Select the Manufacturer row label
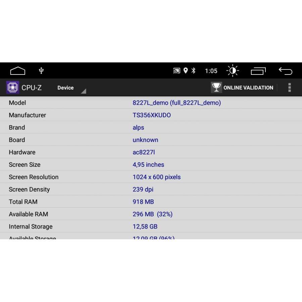Screen dimensions: 302x302 28,115
